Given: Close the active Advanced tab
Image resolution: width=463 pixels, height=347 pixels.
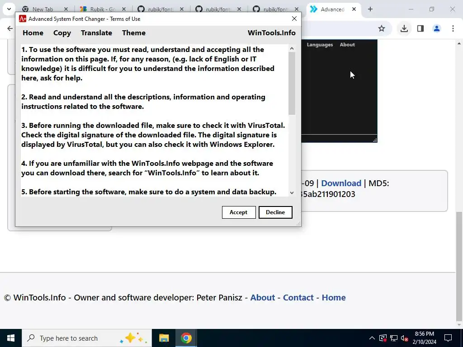Looking at the screenshot, I should coord(354,9).
